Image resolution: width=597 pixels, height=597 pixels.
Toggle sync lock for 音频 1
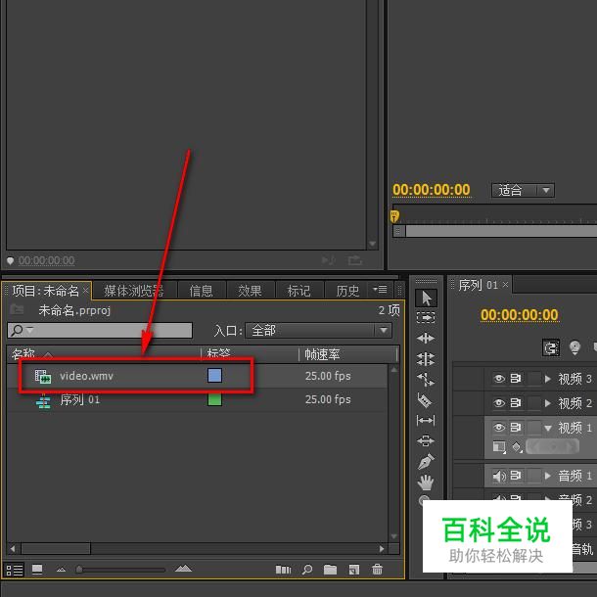516,476
